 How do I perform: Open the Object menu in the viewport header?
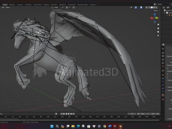coord(8,8)
